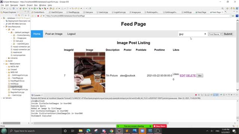The height and width of the screenshot is (134, 239).
Task: Click Stop Share in the Zoom bar
Action: 159,126
